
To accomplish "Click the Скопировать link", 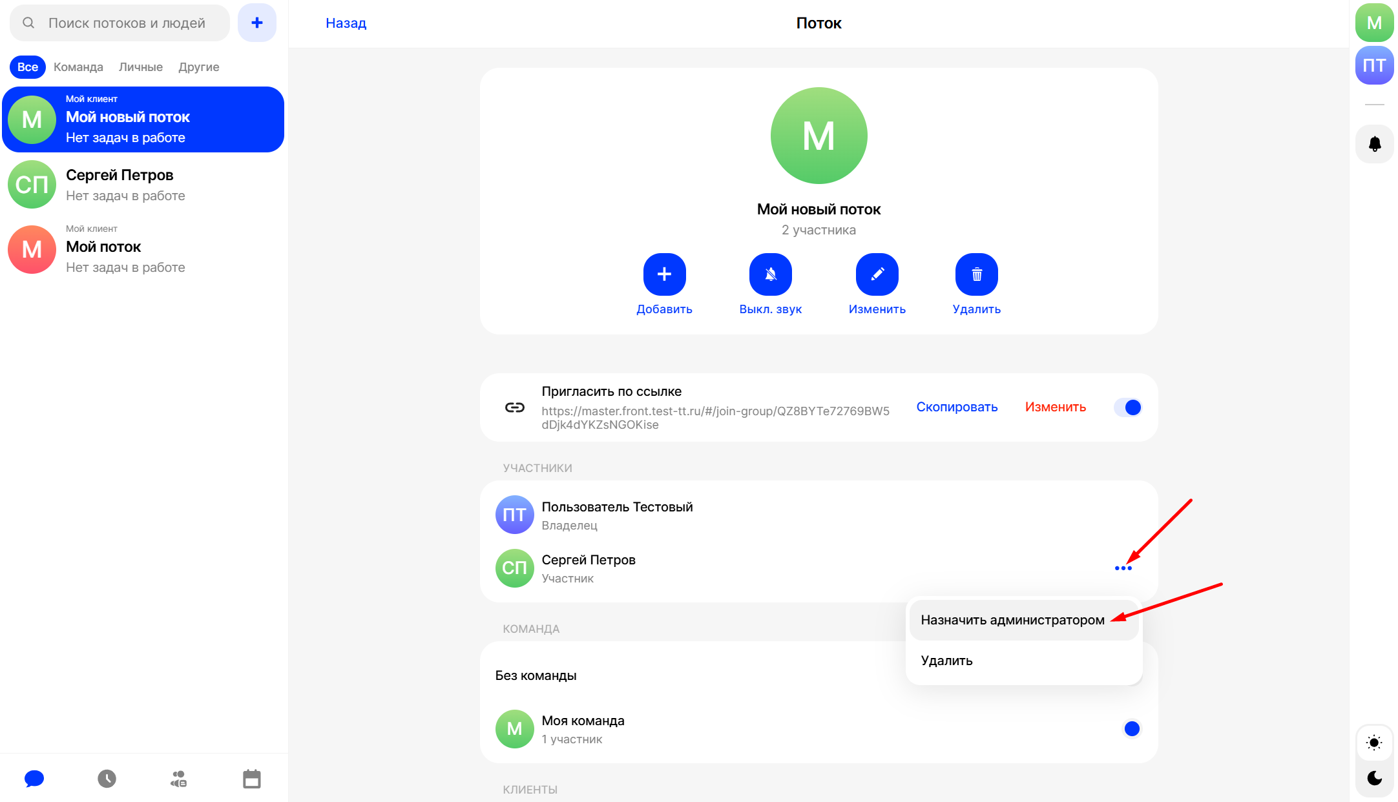I will click(x=956, y=407).
